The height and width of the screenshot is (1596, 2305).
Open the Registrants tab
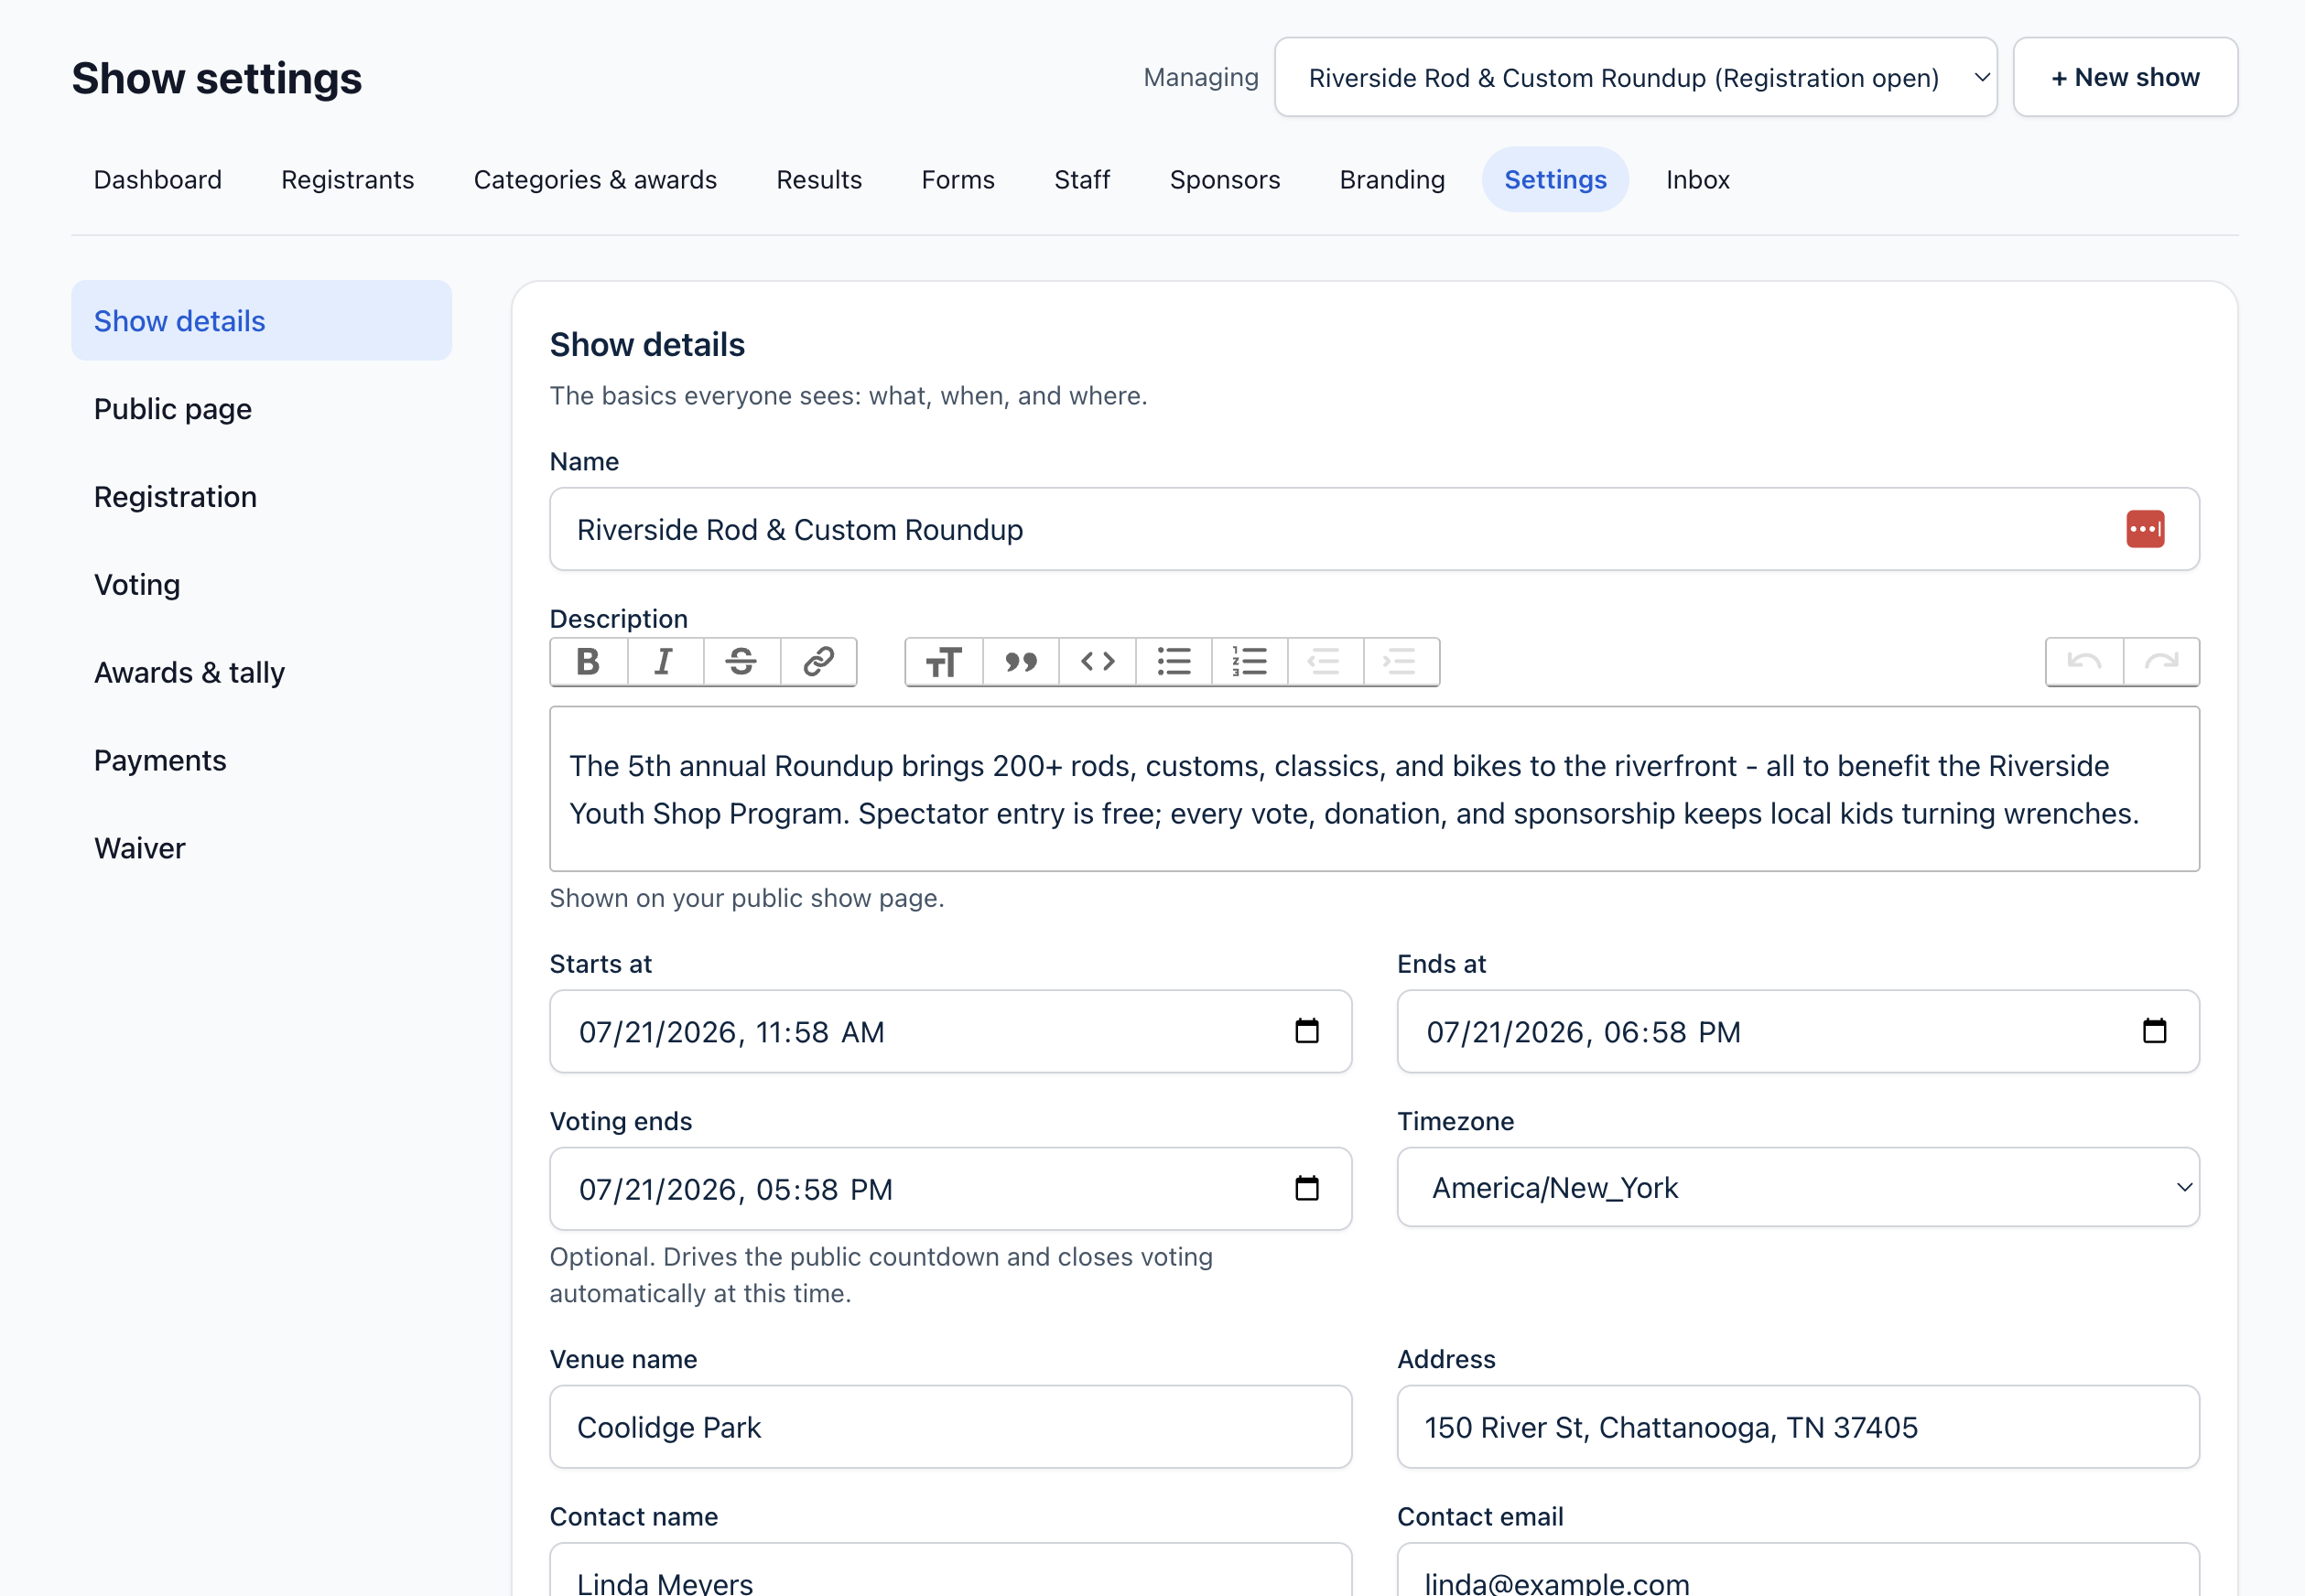[348, 180]
